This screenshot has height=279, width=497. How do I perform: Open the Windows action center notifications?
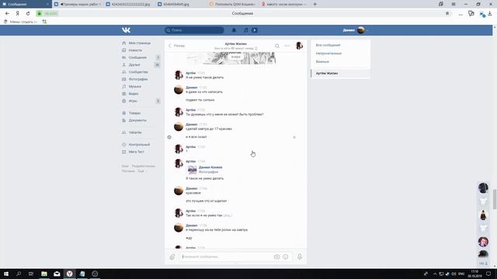(x=488, y=274)
